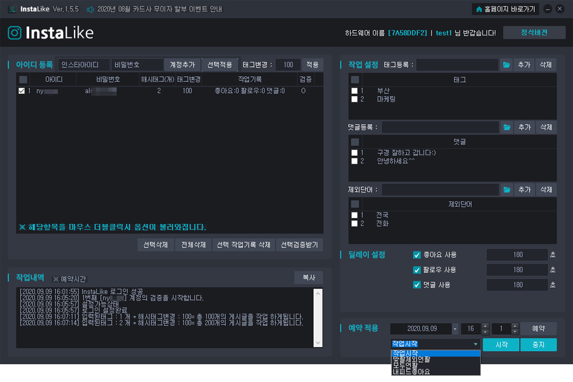Viewport: 573px width, 382px height.
Task: Click 추가 button in 태그등록 row
Action: pyautogui.click(x=524, y=65)
